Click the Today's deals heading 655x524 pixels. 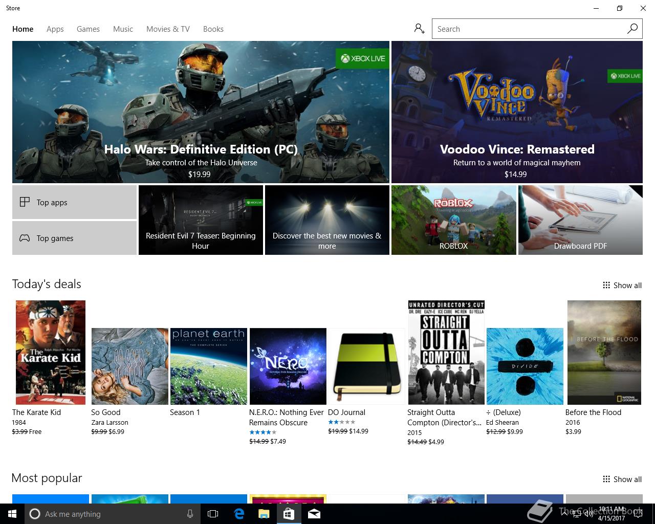click(x=47, y=284)
